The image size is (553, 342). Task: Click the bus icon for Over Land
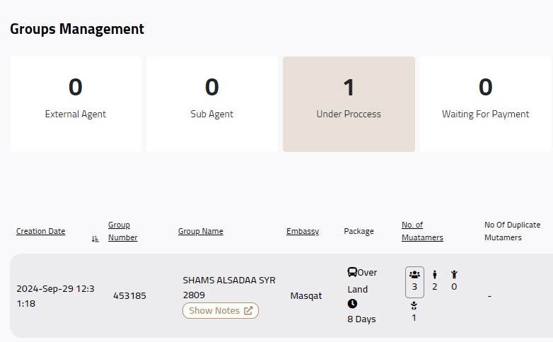[352, 272]
